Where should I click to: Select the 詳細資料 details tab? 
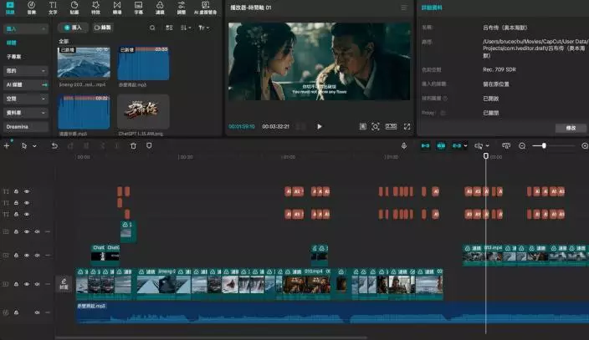[432, 8]
